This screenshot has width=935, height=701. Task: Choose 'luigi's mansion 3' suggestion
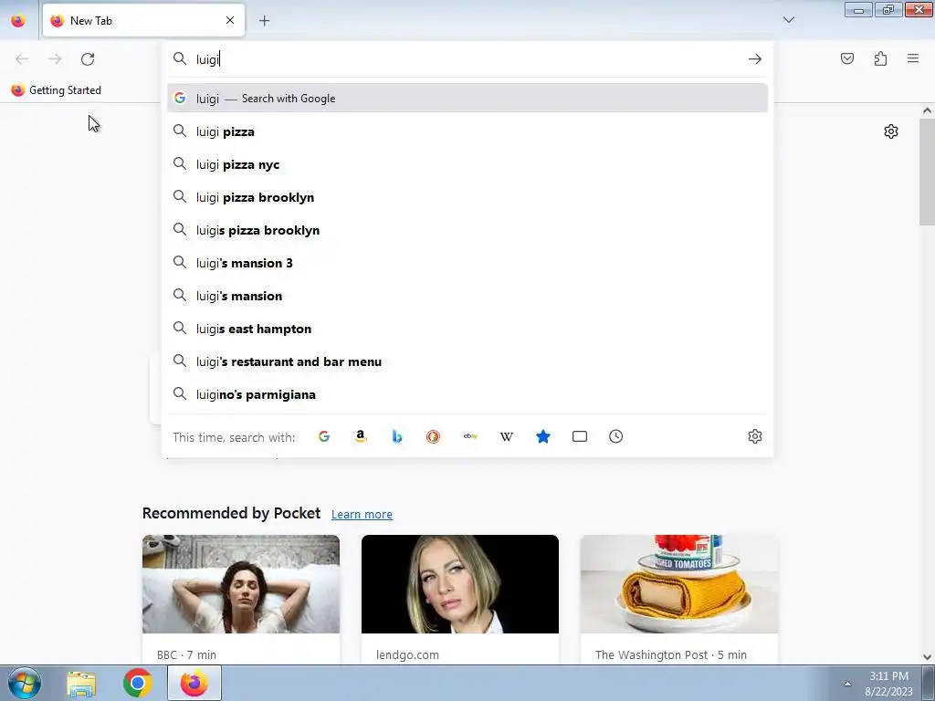467,262
